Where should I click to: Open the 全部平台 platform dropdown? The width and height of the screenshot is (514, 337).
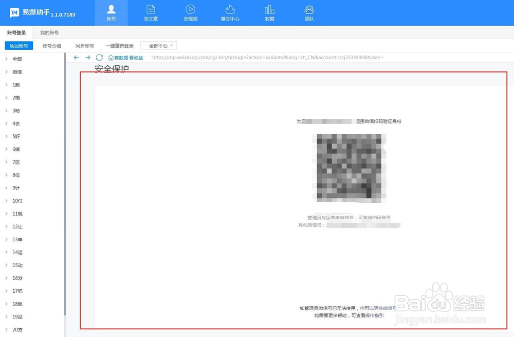[x=159, y=46]
